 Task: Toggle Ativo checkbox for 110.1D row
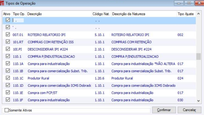tap(8, 85)
